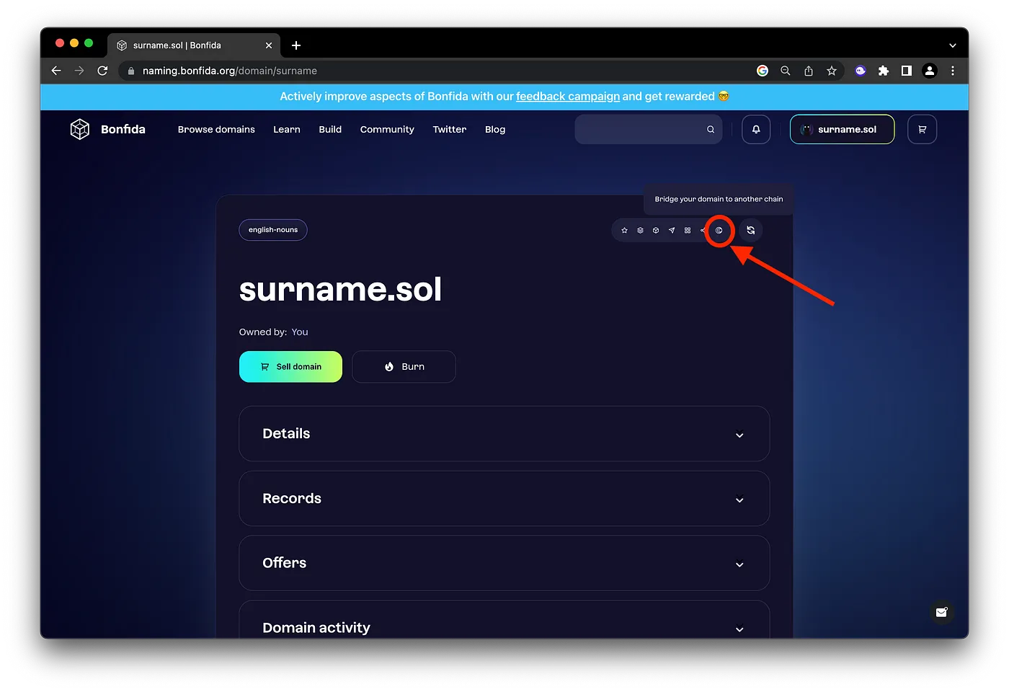Click the english-nouns category tag
The image size is (1009, 692).
click(x=273, y=230)
